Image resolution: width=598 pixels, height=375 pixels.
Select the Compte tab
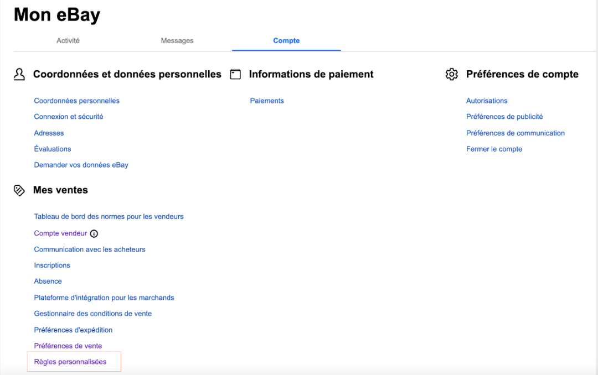(x=286, y=40)
